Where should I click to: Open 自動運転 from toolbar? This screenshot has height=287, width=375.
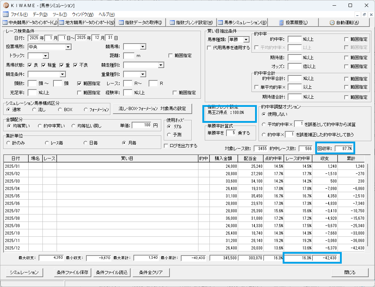coord(344,23)
